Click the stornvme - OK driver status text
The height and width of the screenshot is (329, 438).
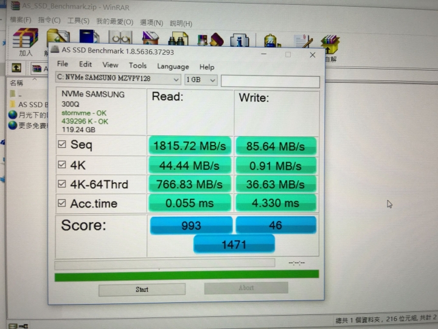click(x=84, y=113)
